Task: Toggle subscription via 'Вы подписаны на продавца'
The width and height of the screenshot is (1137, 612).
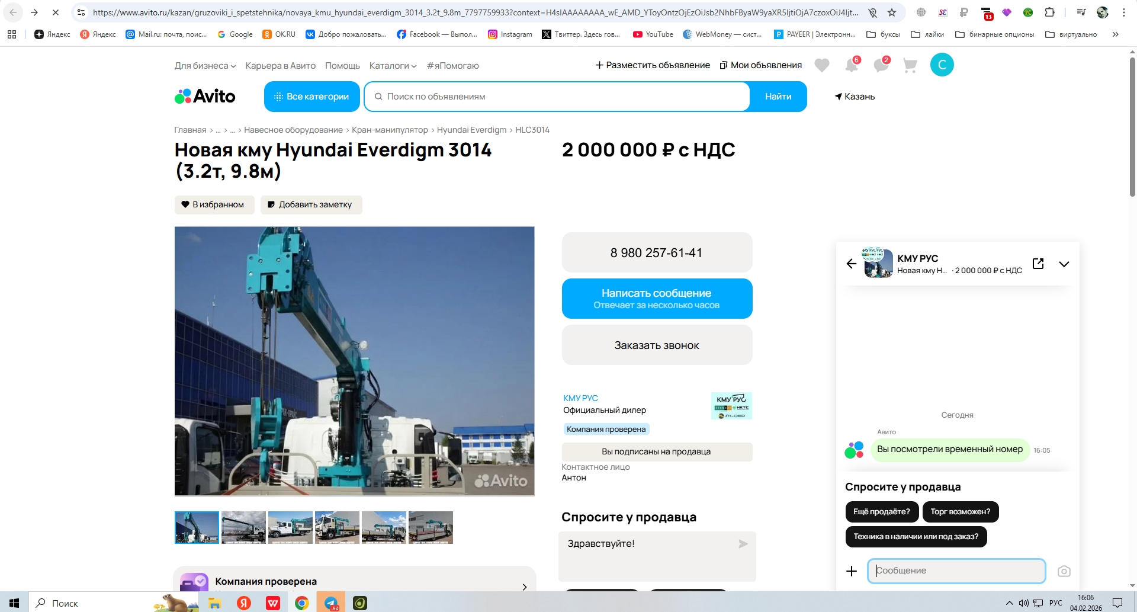Action: point(657,451)
